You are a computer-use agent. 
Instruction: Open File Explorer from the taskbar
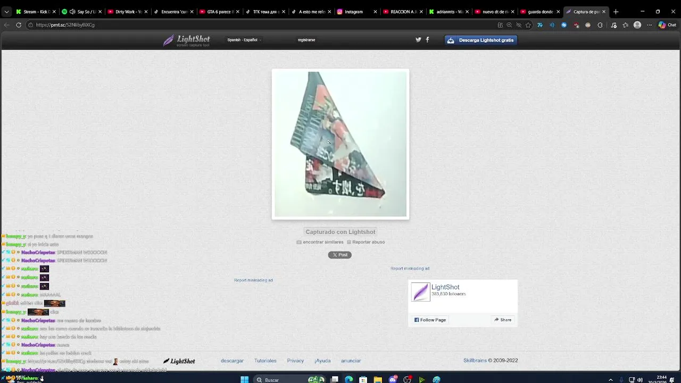point(378,380)
